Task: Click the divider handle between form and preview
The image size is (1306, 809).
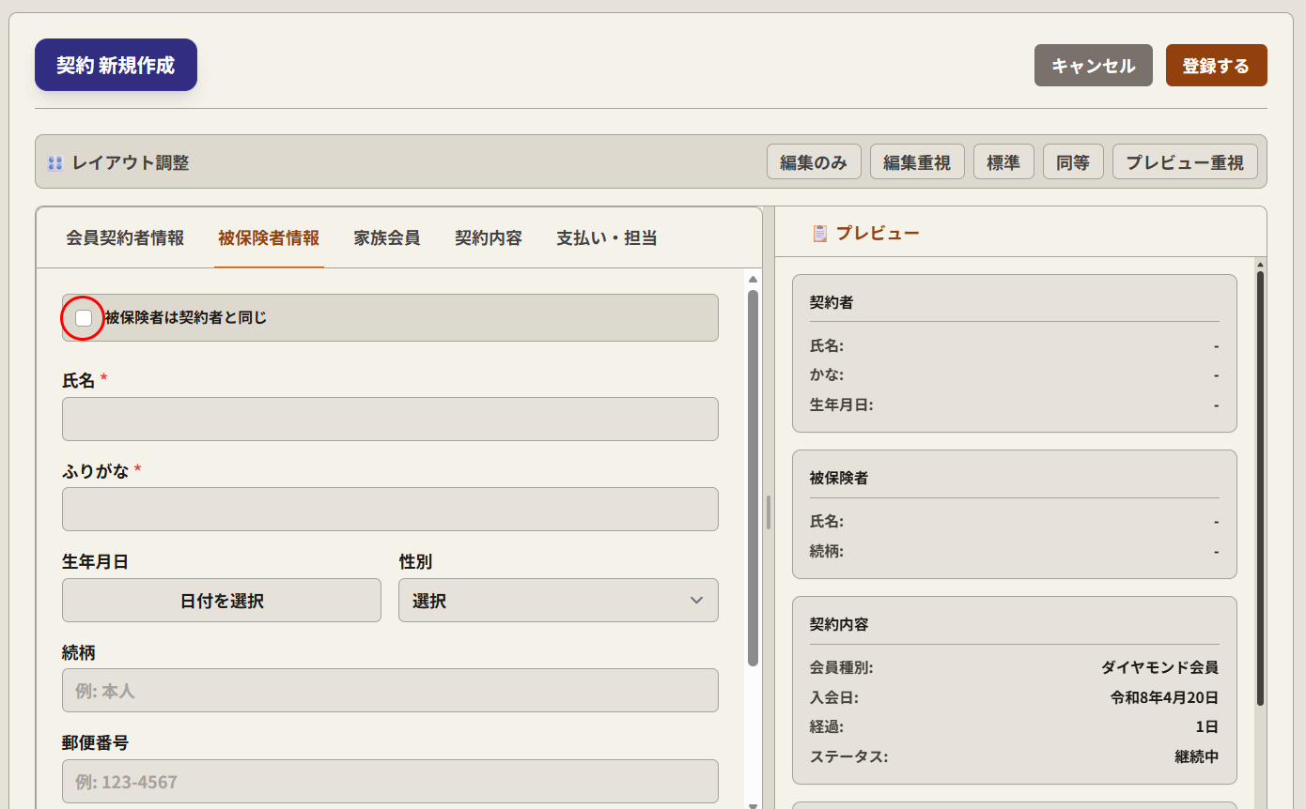Action: (x=769, y=512)
